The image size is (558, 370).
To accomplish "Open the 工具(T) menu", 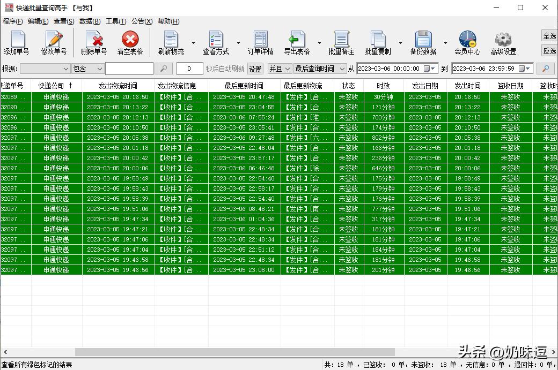I will coord(115,21).
